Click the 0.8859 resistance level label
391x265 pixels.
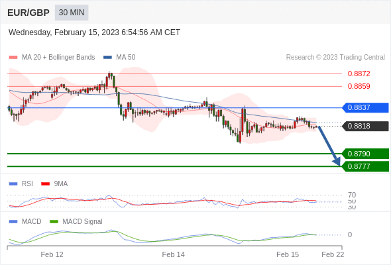[x=359, y=86]
